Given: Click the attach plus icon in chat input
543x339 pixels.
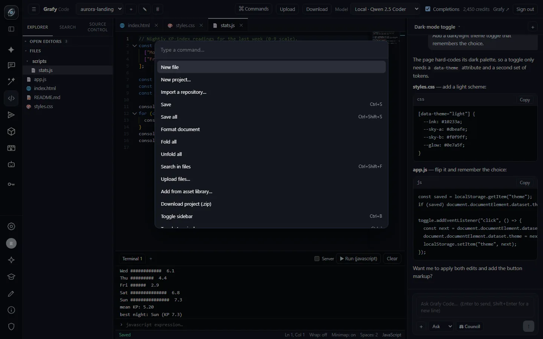Looking at the screenshot, I should [x=421, y=327].
